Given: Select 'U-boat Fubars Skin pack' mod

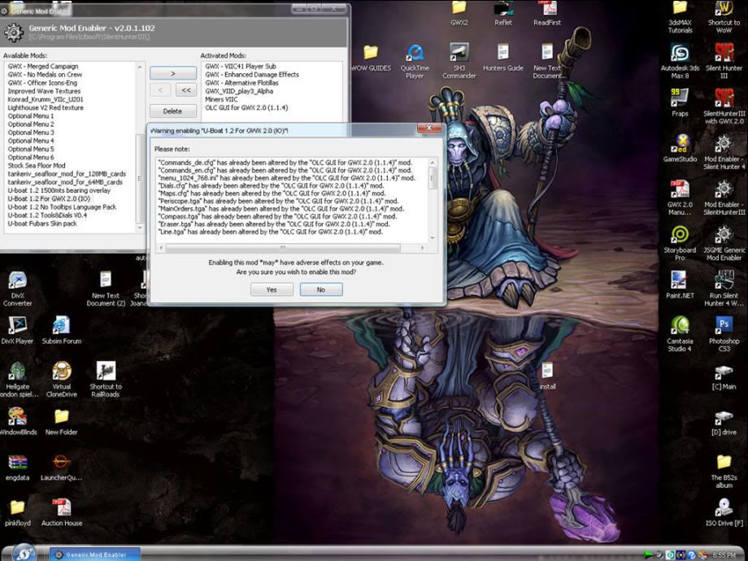Looking at the screenshot, I should 42,224.
